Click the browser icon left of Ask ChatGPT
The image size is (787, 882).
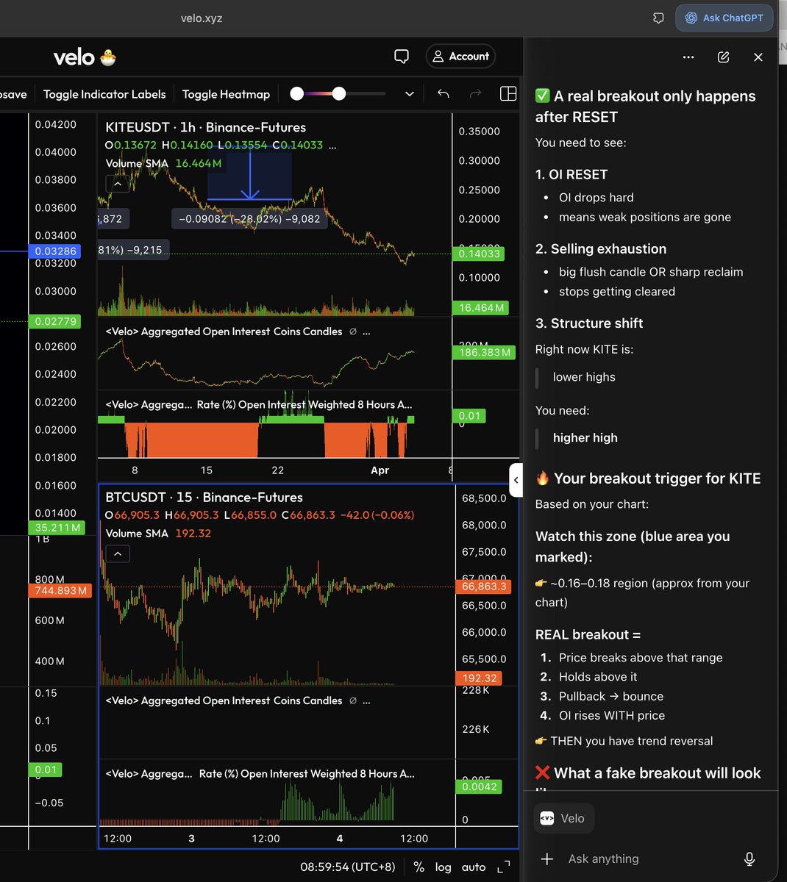pyautogui.click(x=658, y=18)
